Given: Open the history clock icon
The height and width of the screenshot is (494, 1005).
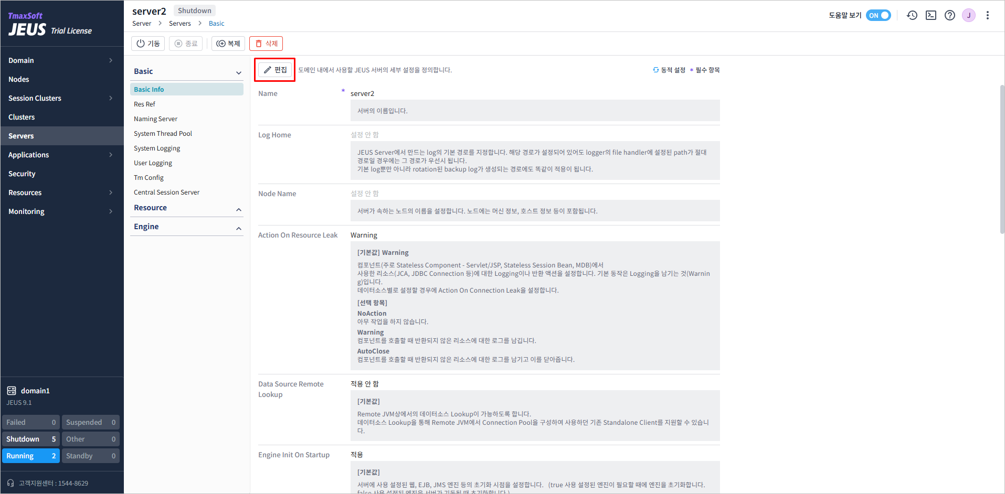Looking at the screenshot, I should (912, 15).
